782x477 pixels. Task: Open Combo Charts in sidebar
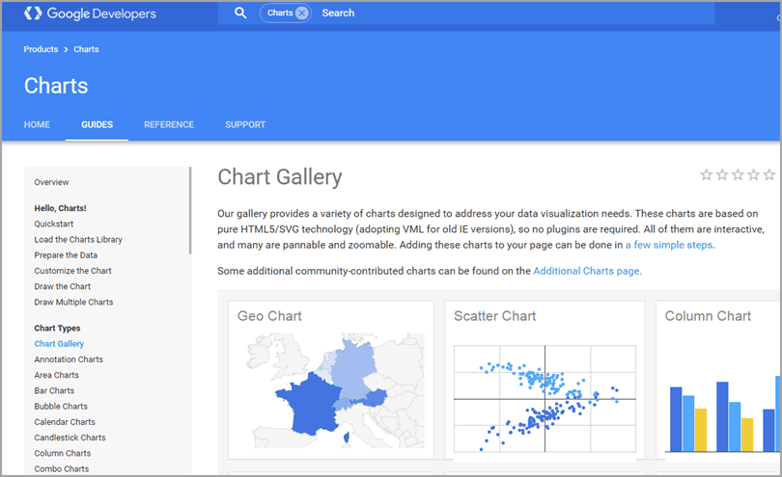pyautogui.click(x=62, y=469)
